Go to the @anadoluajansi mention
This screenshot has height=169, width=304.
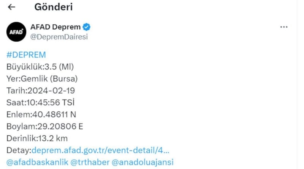pyautogui.click(x=142, y=162)
